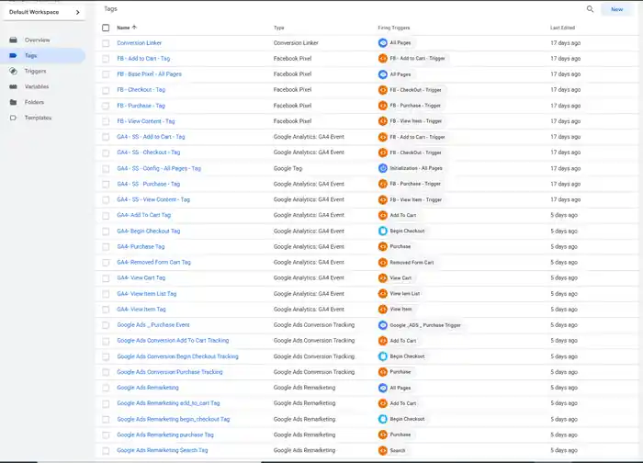Open the Tags section
The height and width of the screenshot is (463, 643).
pos(30,55)
